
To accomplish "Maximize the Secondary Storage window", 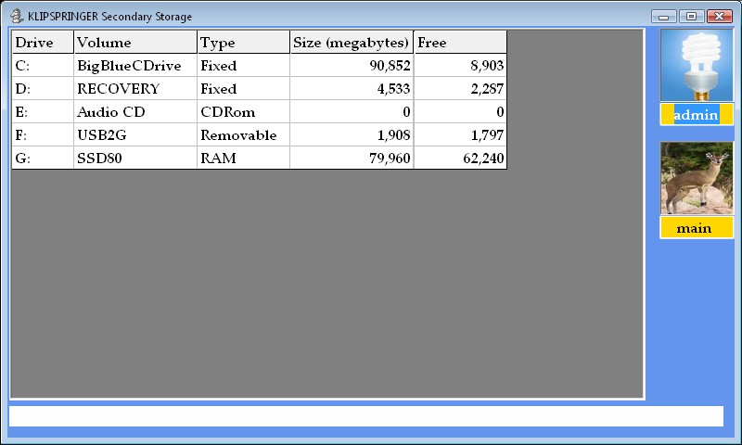I will point(691,16).
